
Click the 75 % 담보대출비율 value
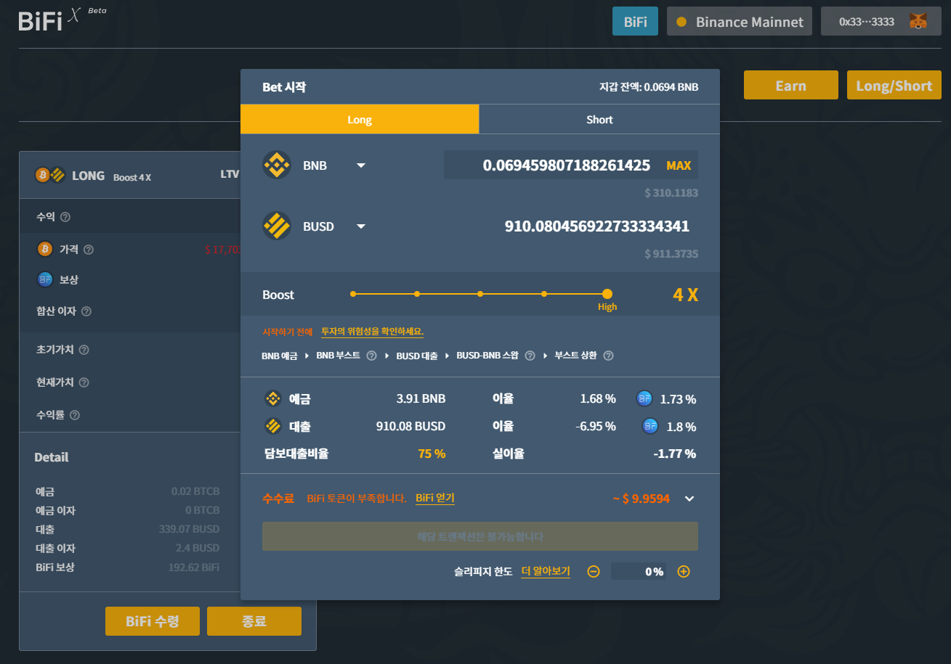tap(432, 454)
